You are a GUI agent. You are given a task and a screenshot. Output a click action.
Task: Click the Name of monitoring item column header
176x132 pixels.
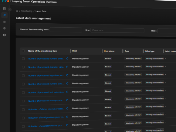click(x=43, y=51)
